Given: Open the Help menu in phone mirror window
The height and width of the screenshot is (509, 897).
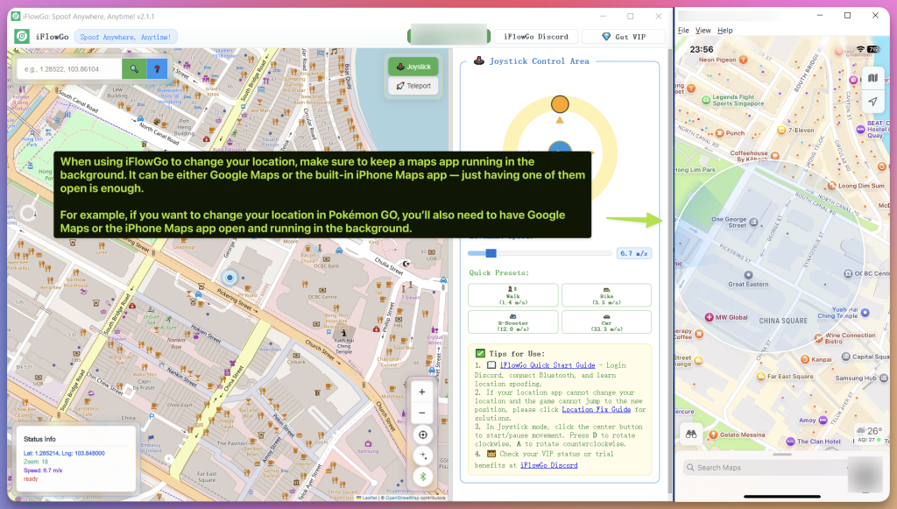Looking at the screenshot, I should click(x=724, y=31).
